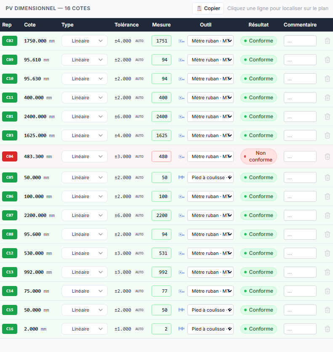The height and width of the screenshot is (352, 333).
Task: Click comment field for row C12
Action: [300, 253]
